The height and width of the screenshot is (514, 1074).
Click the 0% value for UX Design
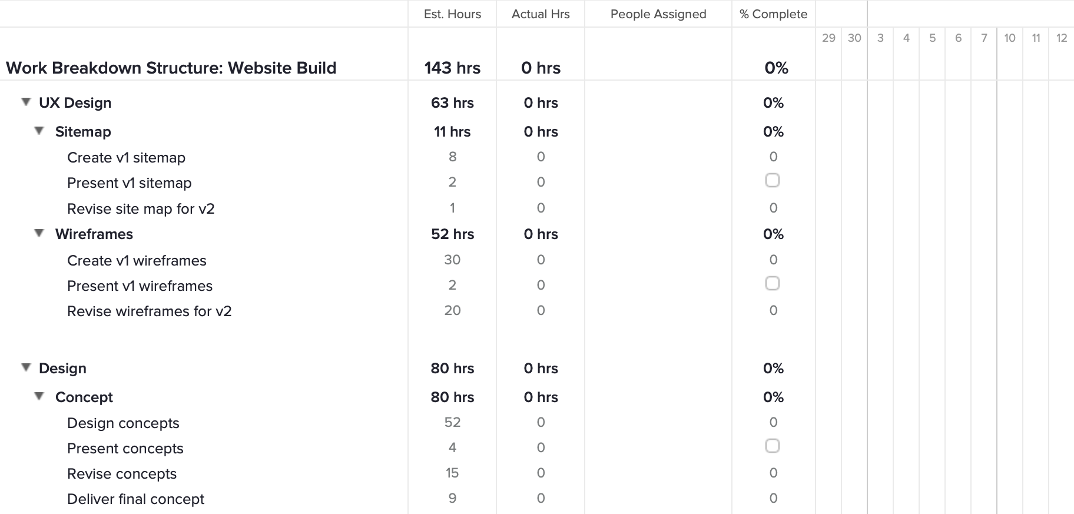[773, 102]
